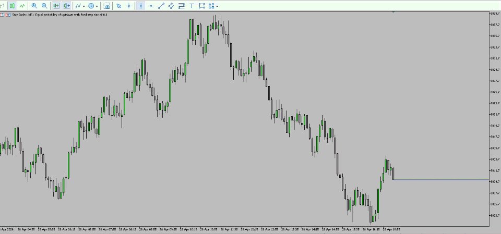Click the zoom in magnifier

(x=34, y=6)
